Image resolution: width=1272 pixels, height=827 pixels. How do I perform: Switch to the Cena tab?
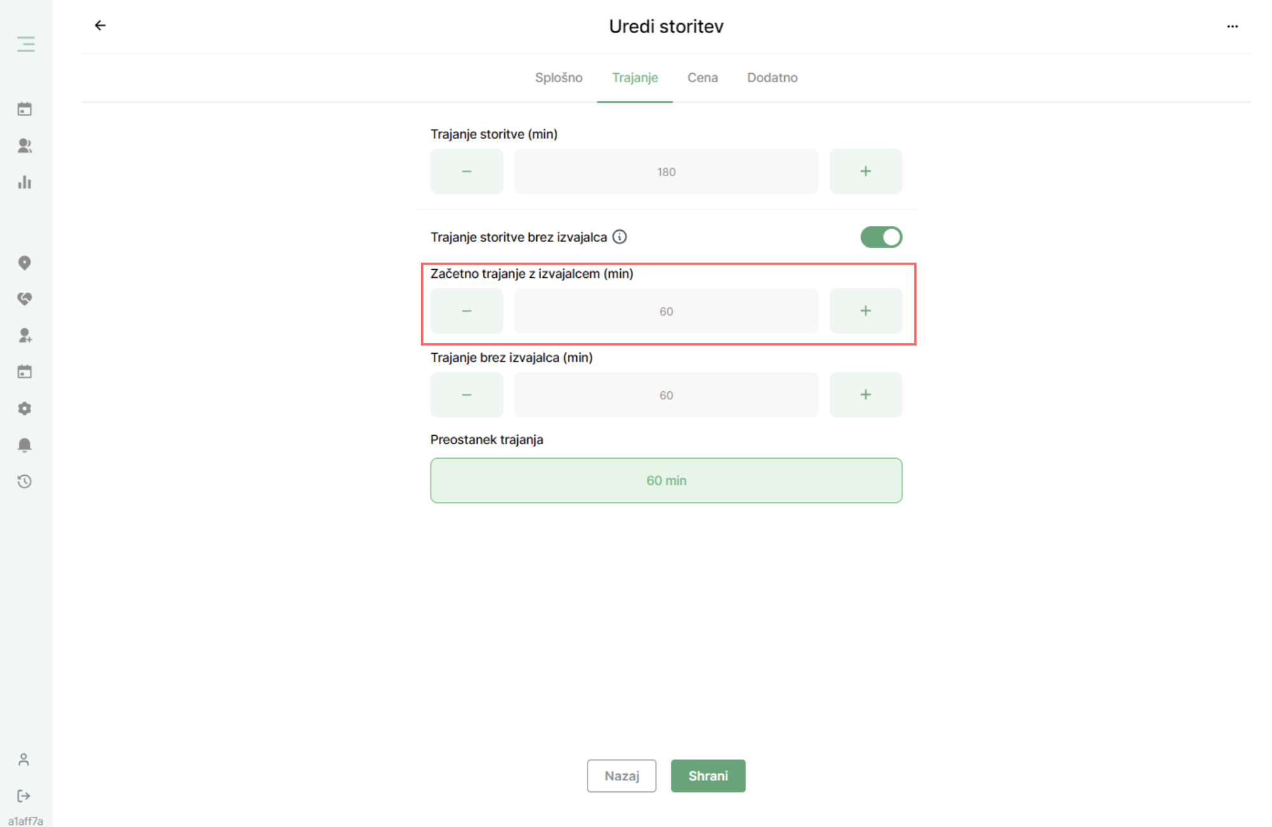(x=703, y=78)
